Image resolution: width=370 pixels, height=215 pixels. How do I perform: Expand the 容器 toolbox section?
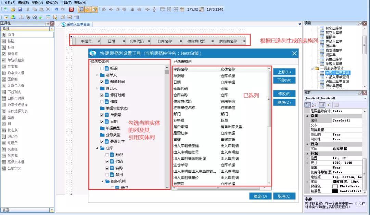tap(52, 210)
